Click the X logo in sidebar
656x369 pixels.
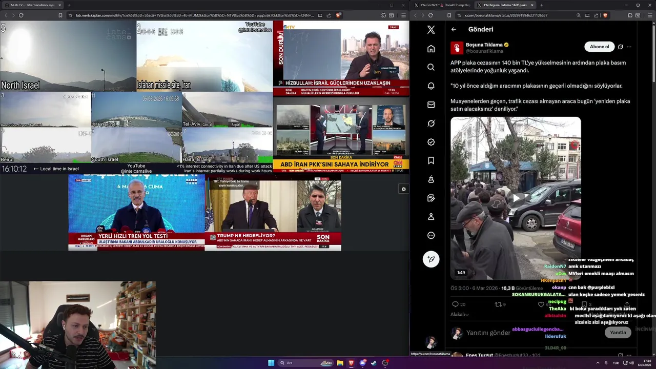pyautogui.click(x=431, y=30)
